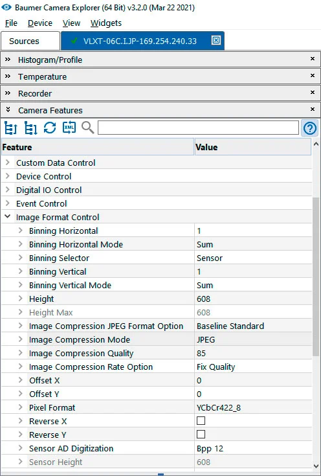Click the XML export icon
This screenshot has height=476, width=321.
click(69, 128)
